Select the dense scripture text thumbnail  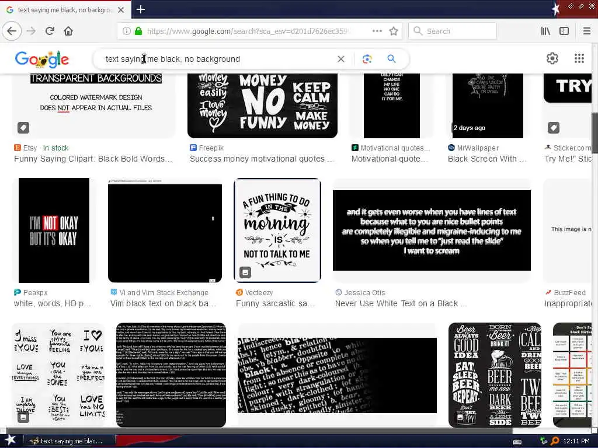171,375
